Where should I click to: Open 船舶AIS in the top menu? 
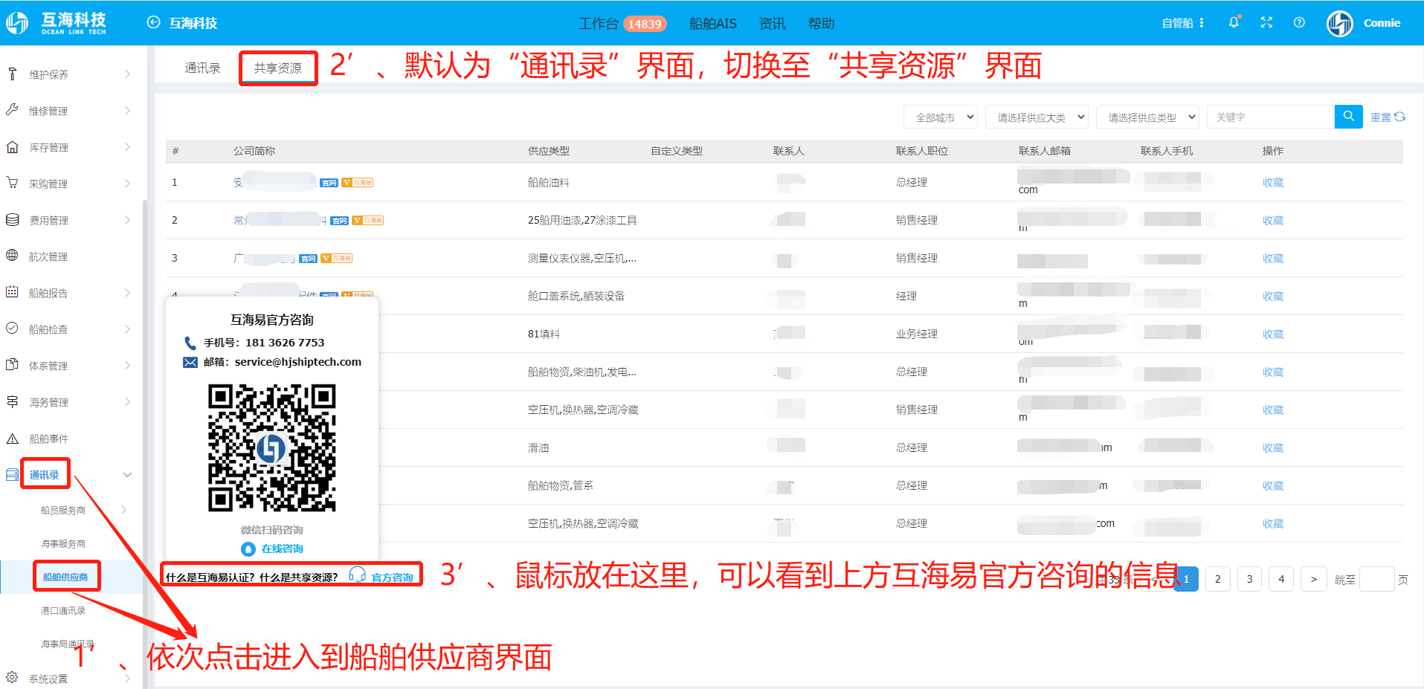click(x=712, y=23)
